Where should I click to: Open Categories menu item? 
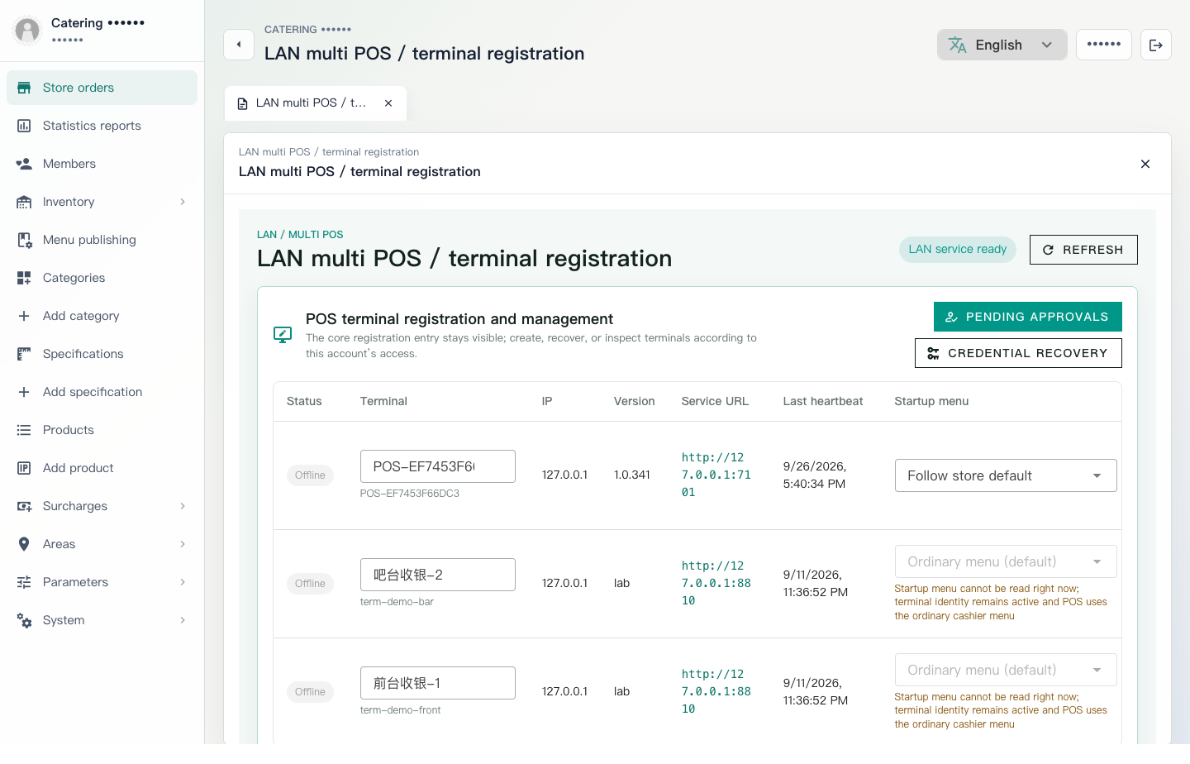click(102, 278)
